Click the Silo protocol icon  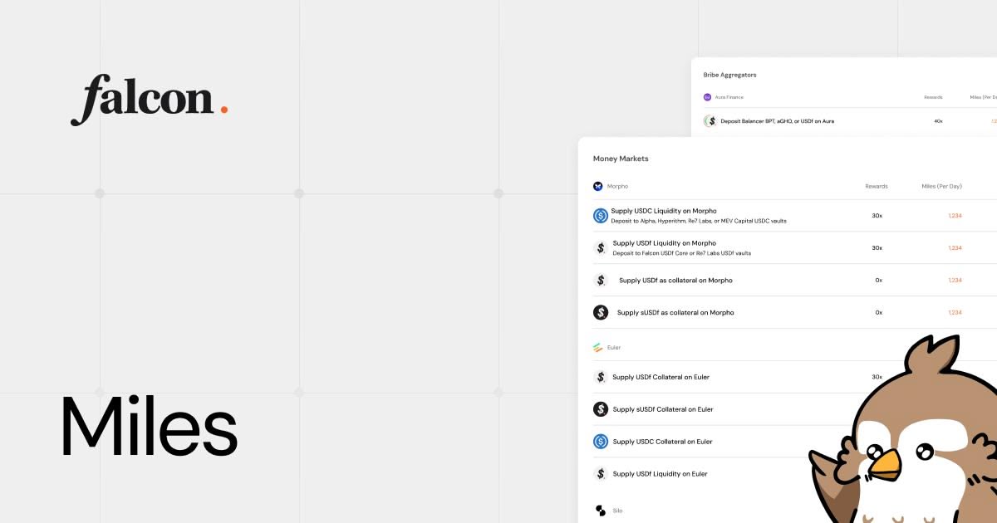pyautogui.click(x=601, y=511)
